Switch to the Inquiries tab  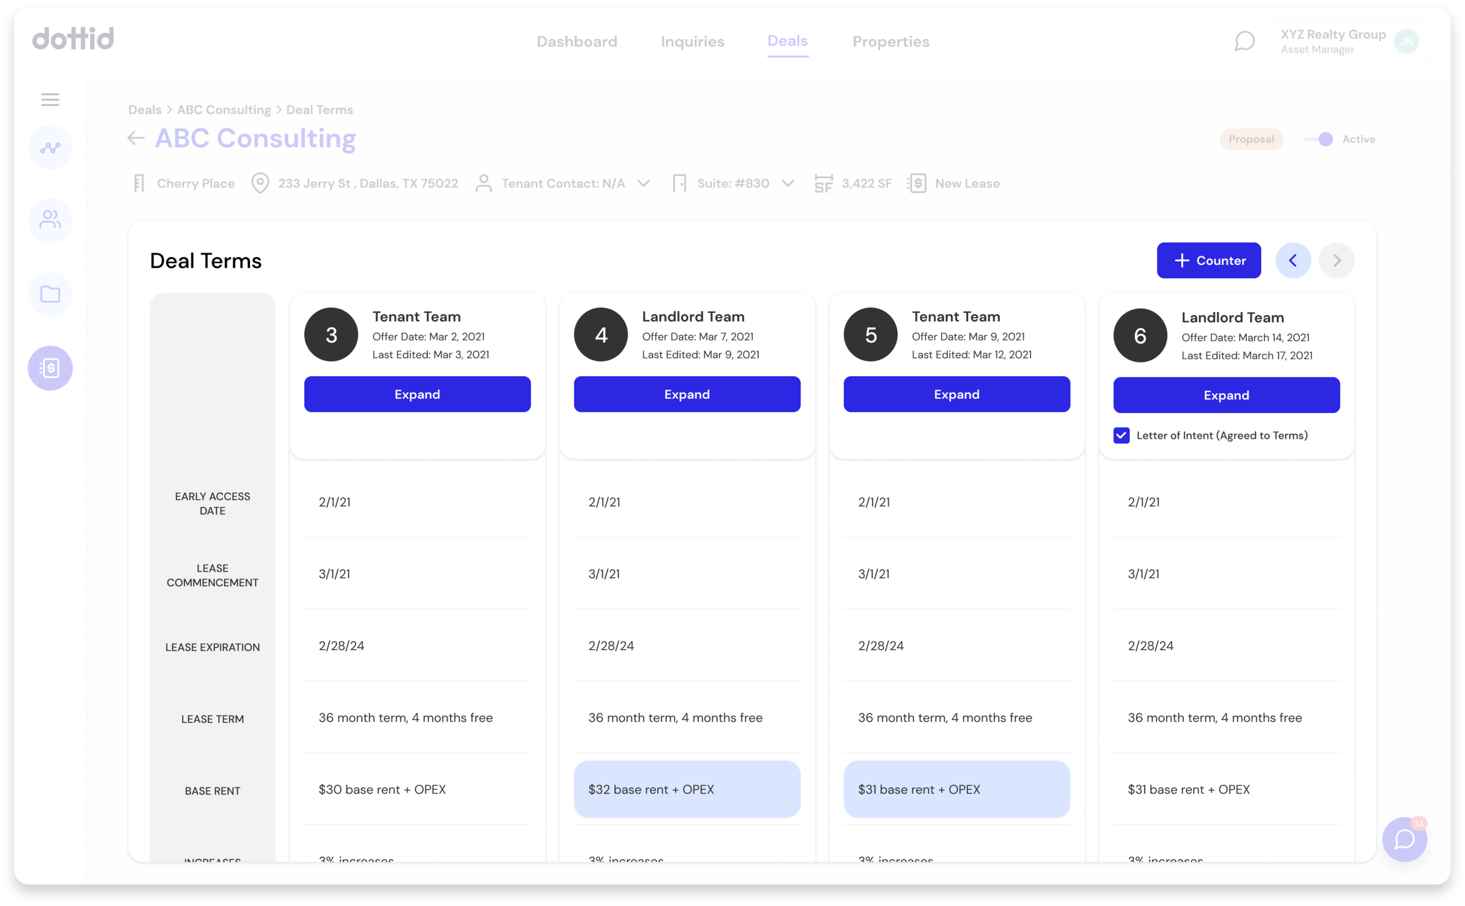point(692,42)
